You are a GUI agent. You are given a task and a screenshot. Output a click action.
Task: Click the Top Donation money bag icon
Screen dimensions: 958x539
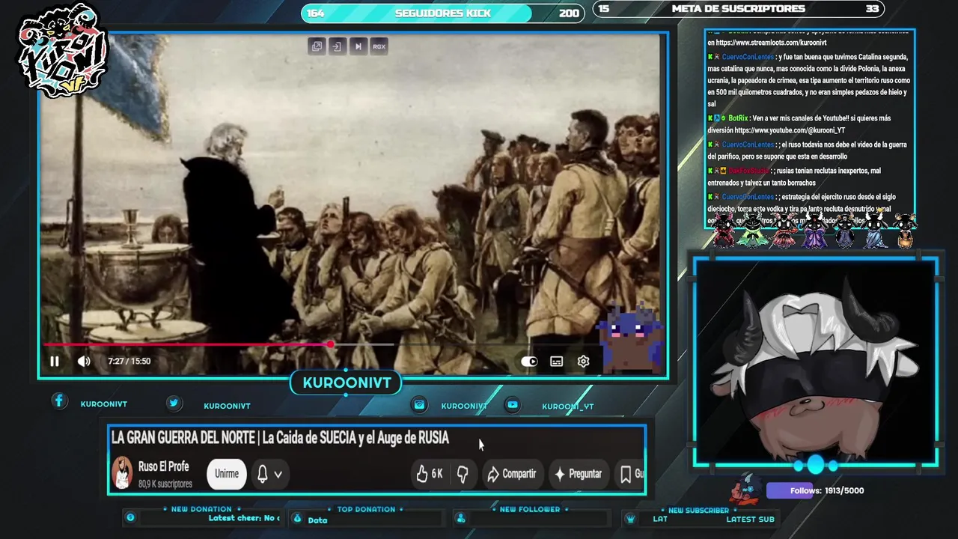pyautogui.click(x=297, y=518)
